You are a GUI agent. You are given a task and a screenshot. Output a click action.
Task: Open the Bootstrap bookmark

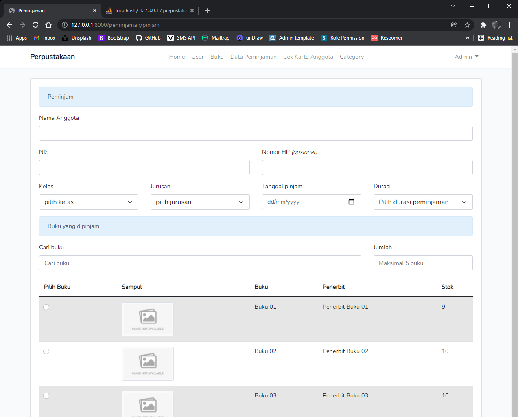(113, 38)
